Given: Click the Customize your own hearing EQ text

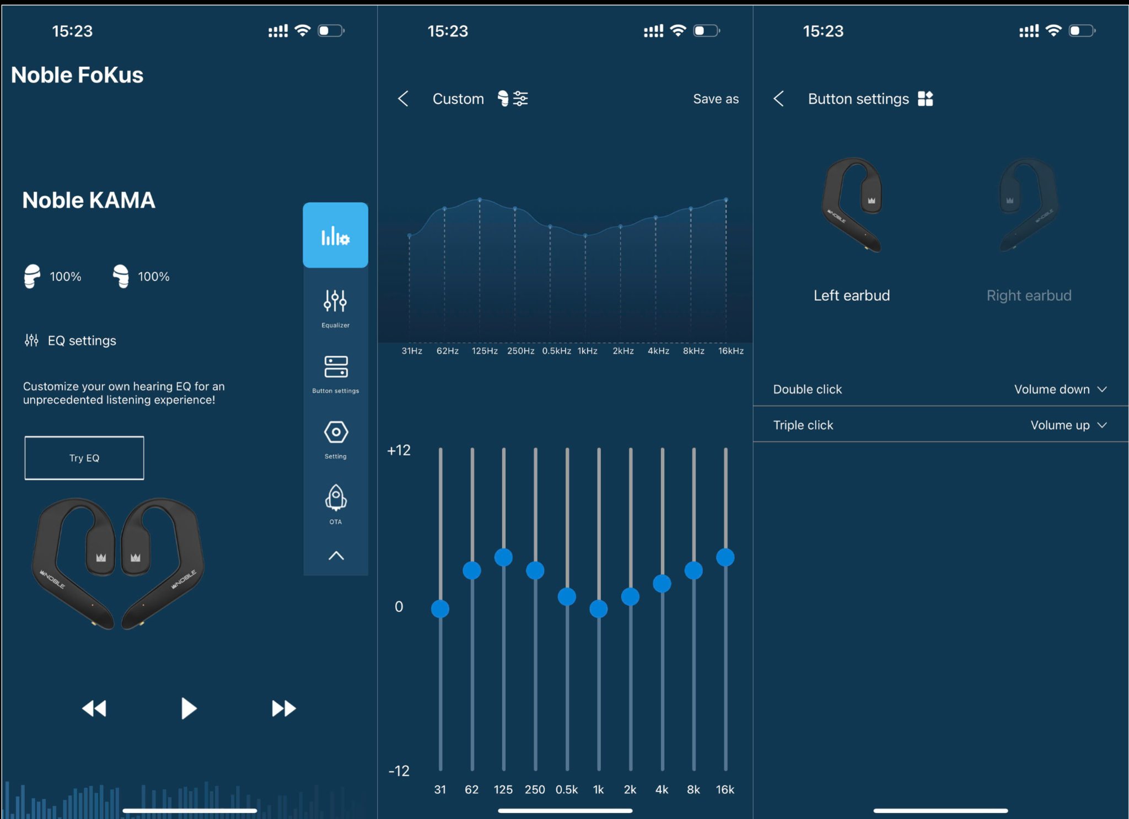Looking at the screenshot, I should pos(124,393).
